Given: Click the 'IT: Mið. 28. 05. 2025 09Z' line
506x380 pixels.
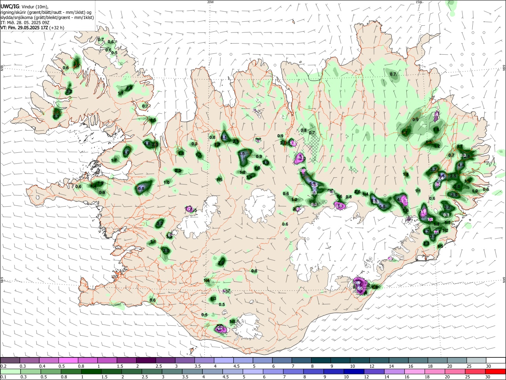Looking at the screenshot, I should click(25, 23).
